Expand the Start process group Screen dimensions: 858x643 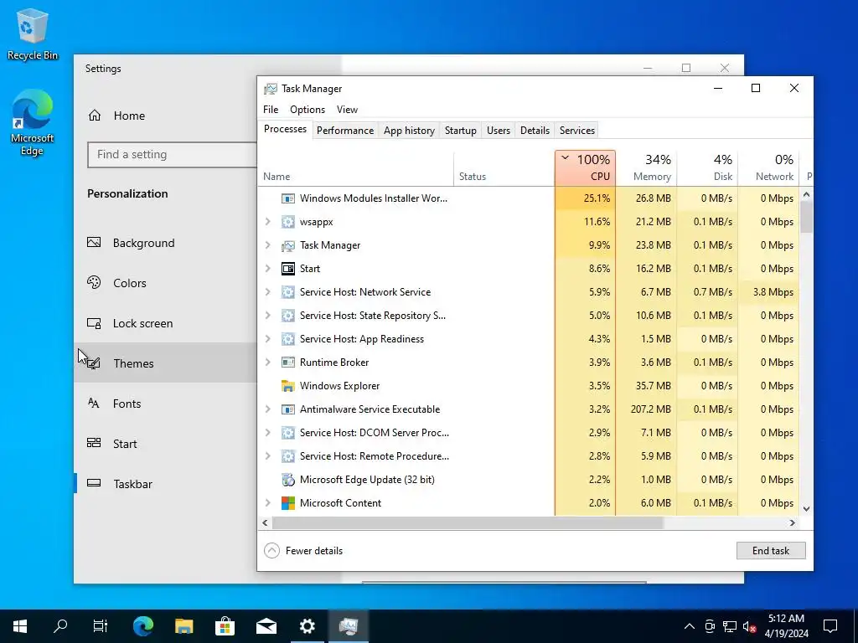tap(267, 269)
